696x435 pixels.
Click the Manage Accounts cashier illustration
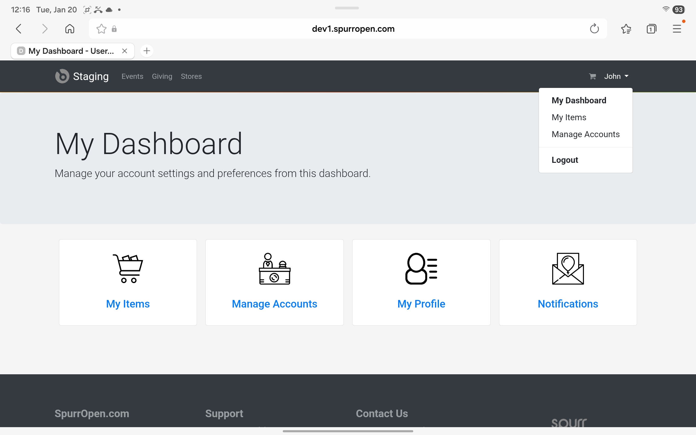274,268
